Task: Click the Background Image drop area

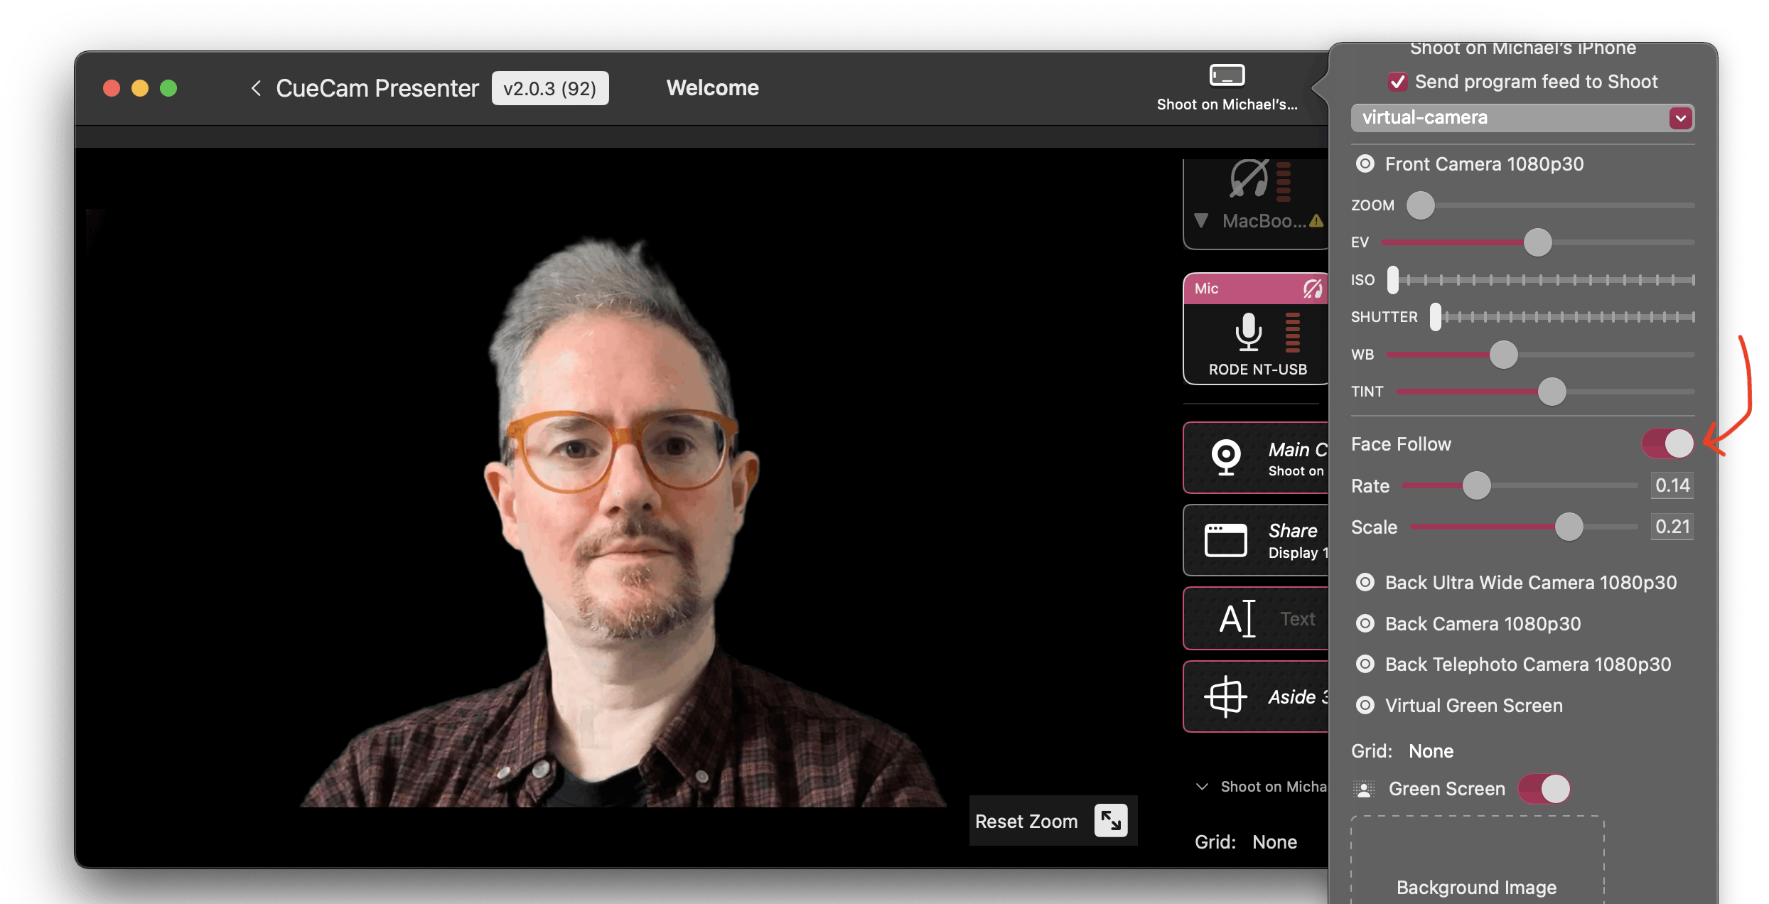Action: pyautogui.click(x=1477, y=863)
